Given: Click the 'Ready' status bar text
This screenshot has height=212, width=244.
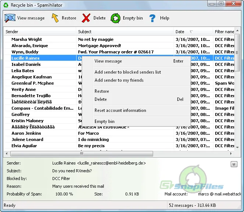Looking at the screenshot, I should click(10, 205).
